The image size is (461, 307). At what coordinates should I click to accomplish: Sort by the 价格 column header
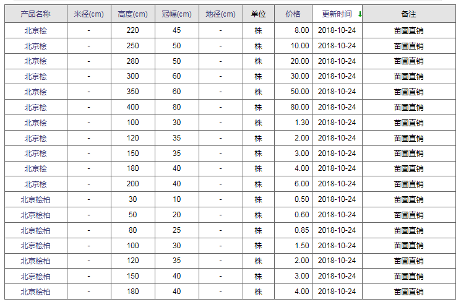[293, 14]
